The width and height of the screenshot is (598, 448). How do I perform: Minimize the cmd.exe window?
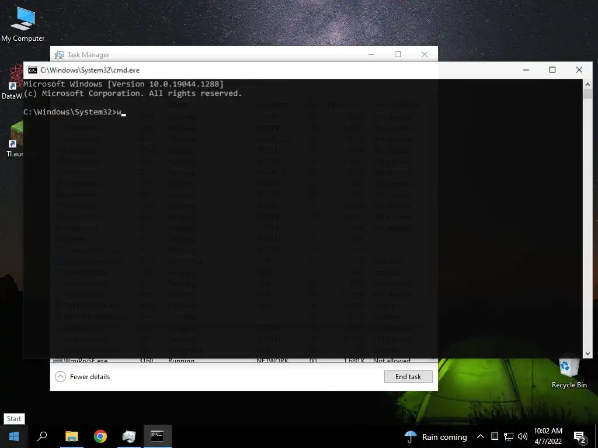(526, 70)
